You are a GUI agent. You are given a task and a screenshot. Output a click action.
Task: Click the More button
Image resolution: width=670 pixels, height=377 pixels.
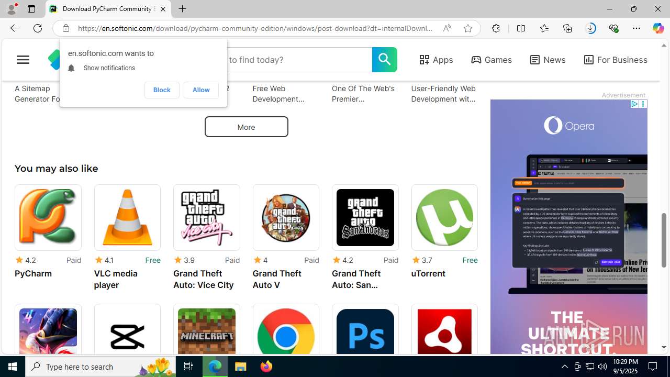pyautogui.click(x=246, y=127)
